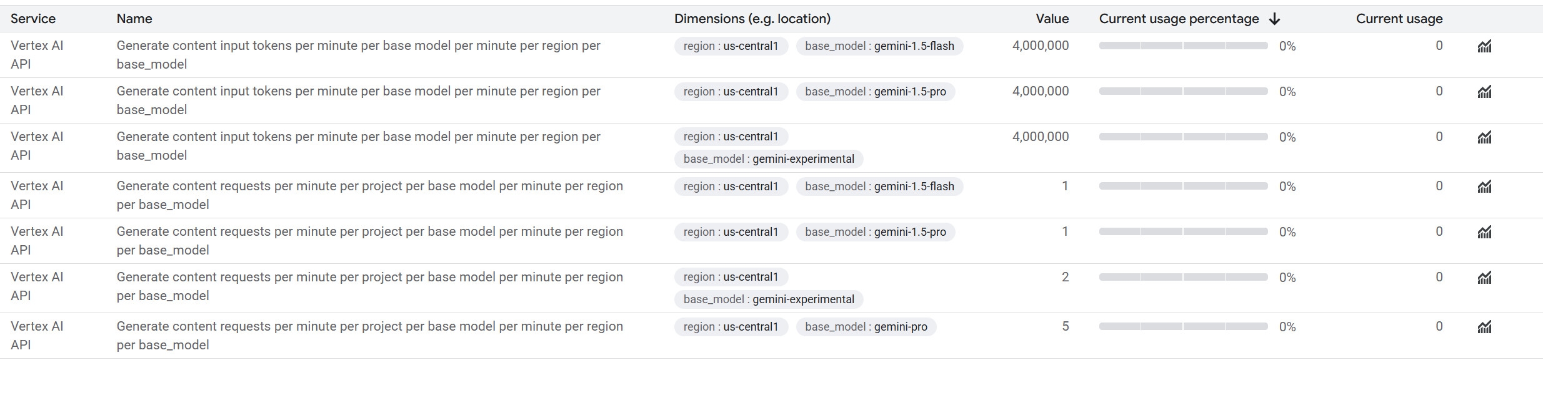1543x398 pixels.
Task: Click the base_model gemini-pro dimension chip
Action: coord(866,327)
